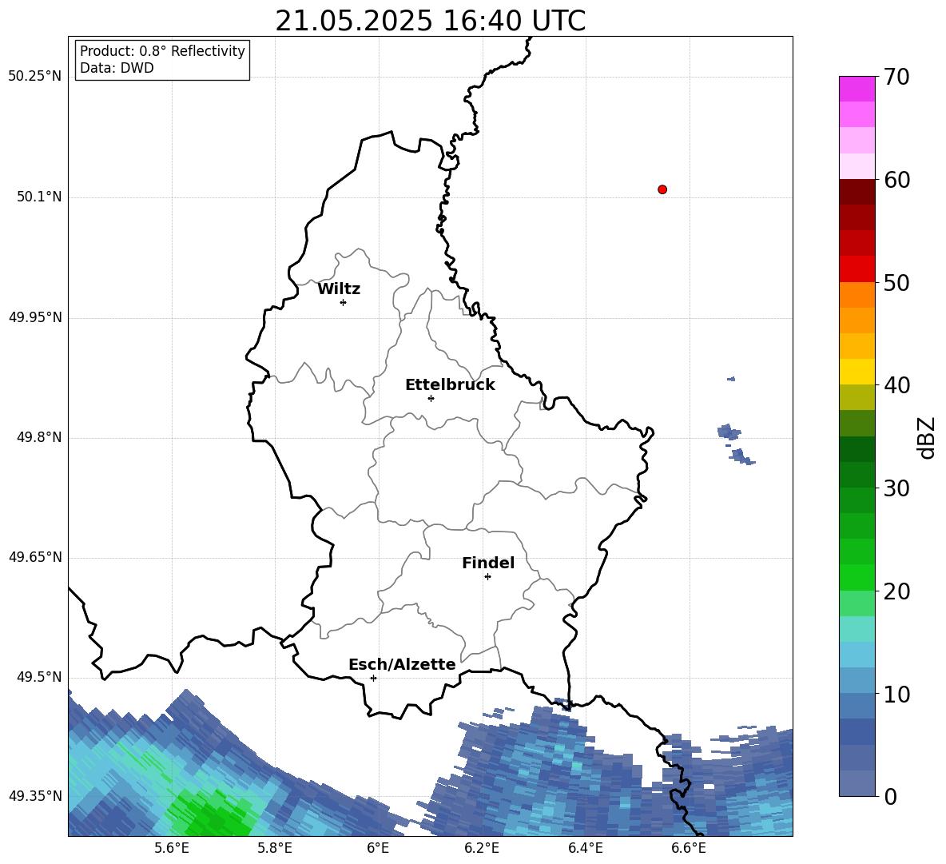Click the 6.2°E longitude label
Screen dimensions: 946x864
coord(482,849)
